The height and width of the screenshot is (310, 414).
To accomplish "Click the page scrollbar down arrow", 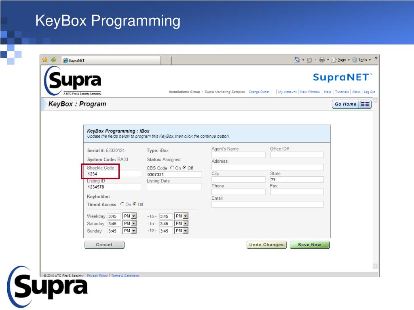I will point(376,266).
